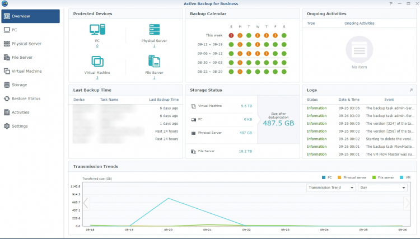Click 09-06 ~ 09-12 Tuesday warning status
This screenshot has height=239, width=420.
249,54
